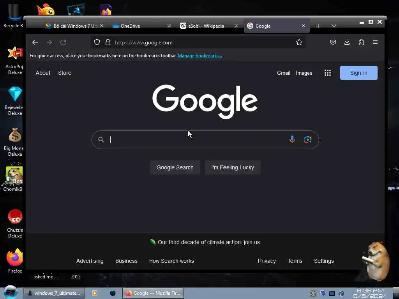
Task: Open Chuzzle Deluxe desktop icon
Action: pos(15,224)
